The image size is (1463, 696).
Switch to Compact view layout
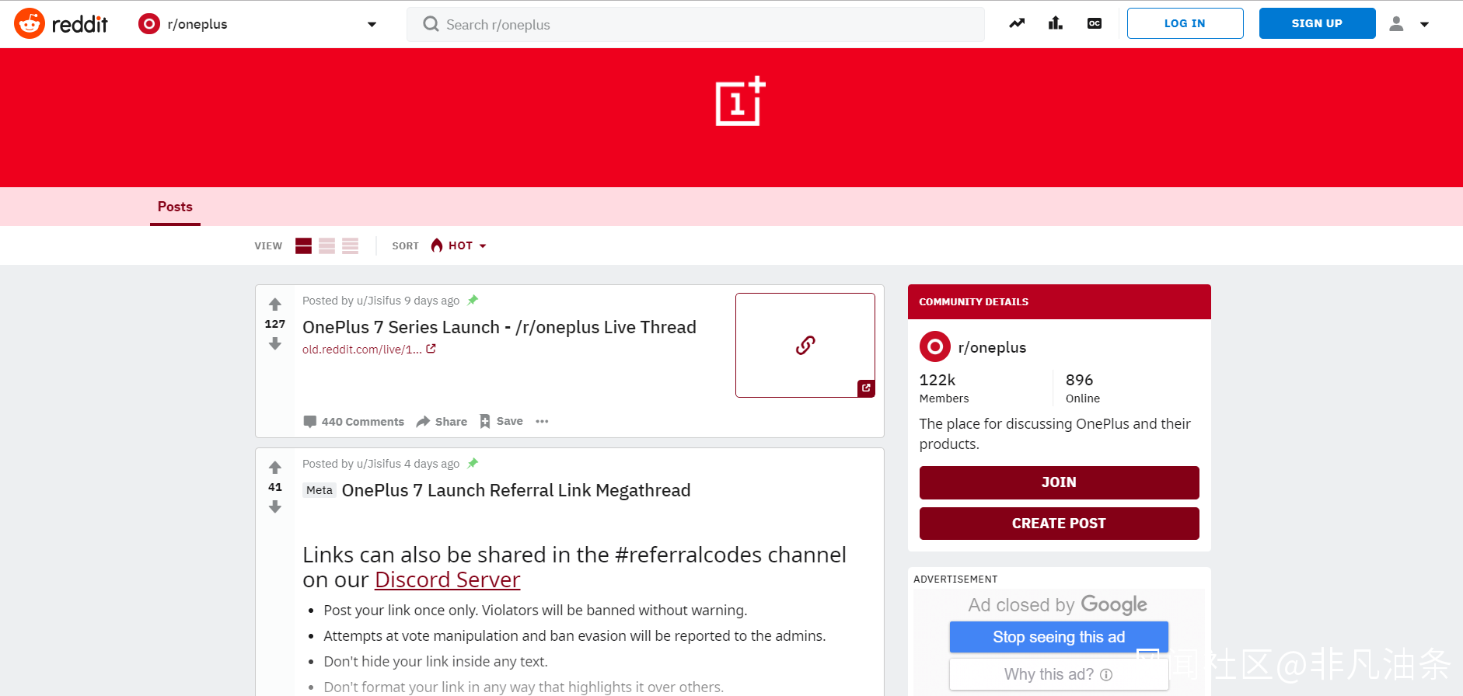[x=351, y=246]
